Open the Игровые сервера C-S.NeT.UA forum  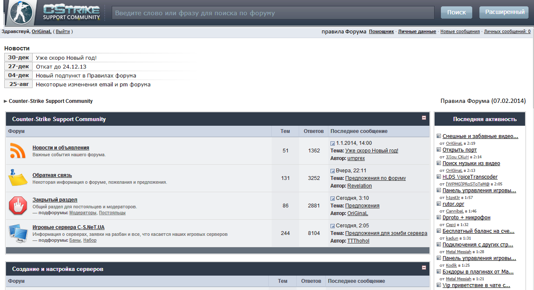pyautogui.click(x=69, y=227)
